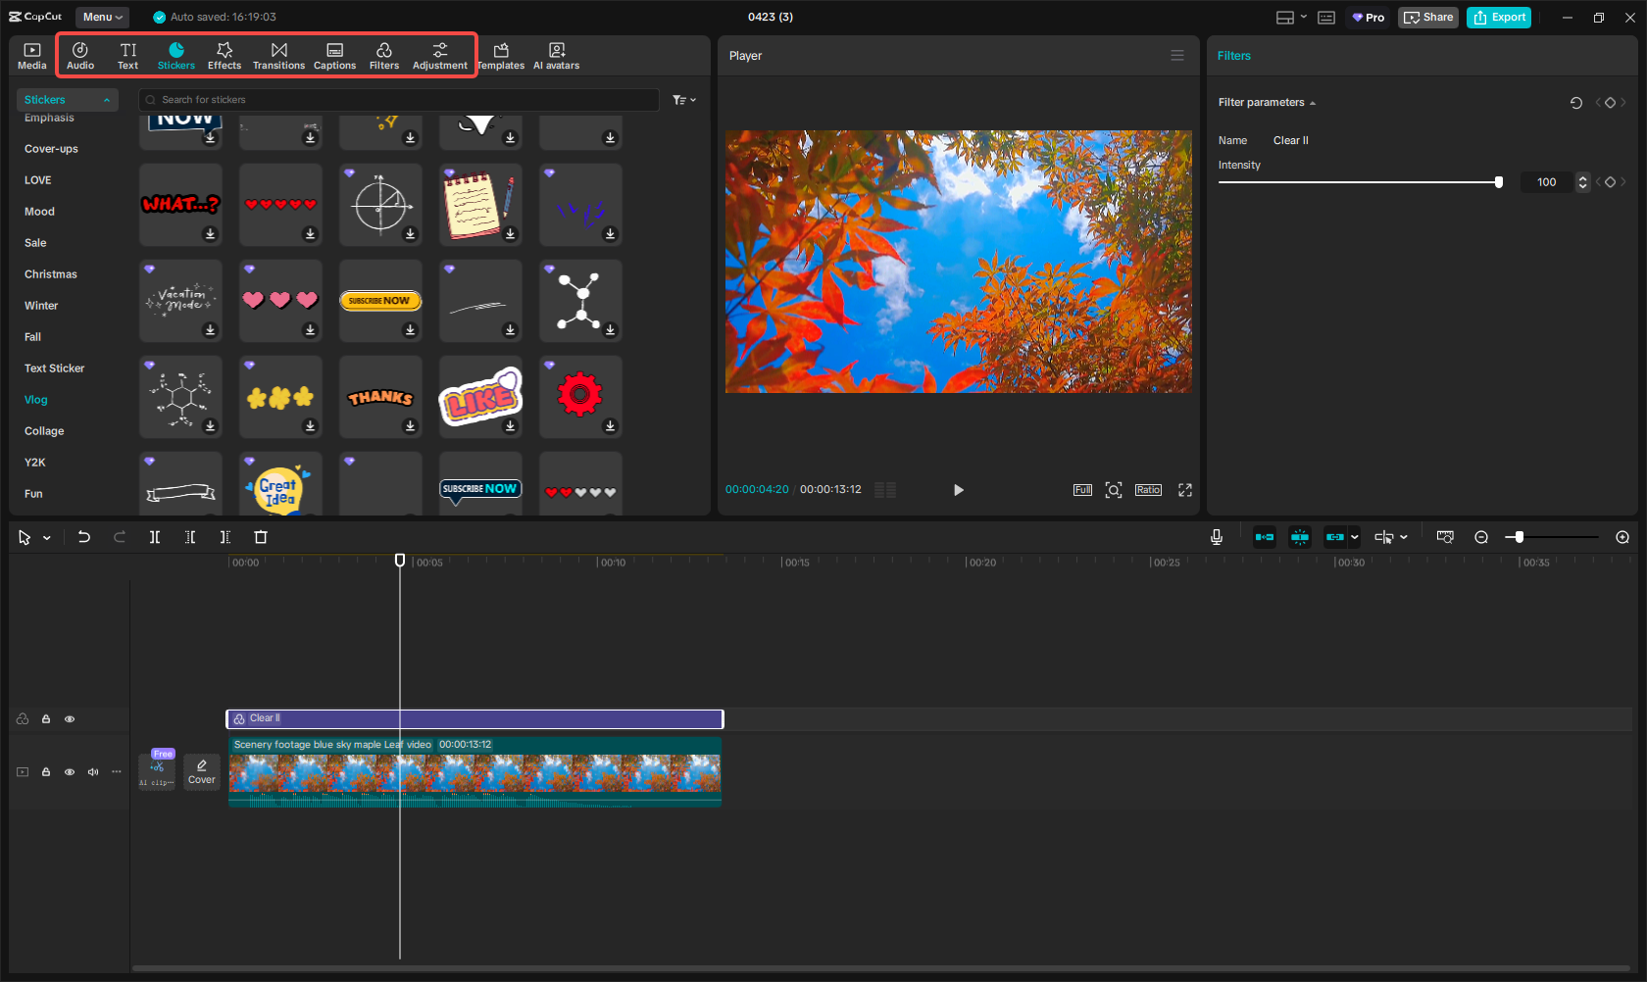Toggle visibility of the video track

click(x=69, y=771)
